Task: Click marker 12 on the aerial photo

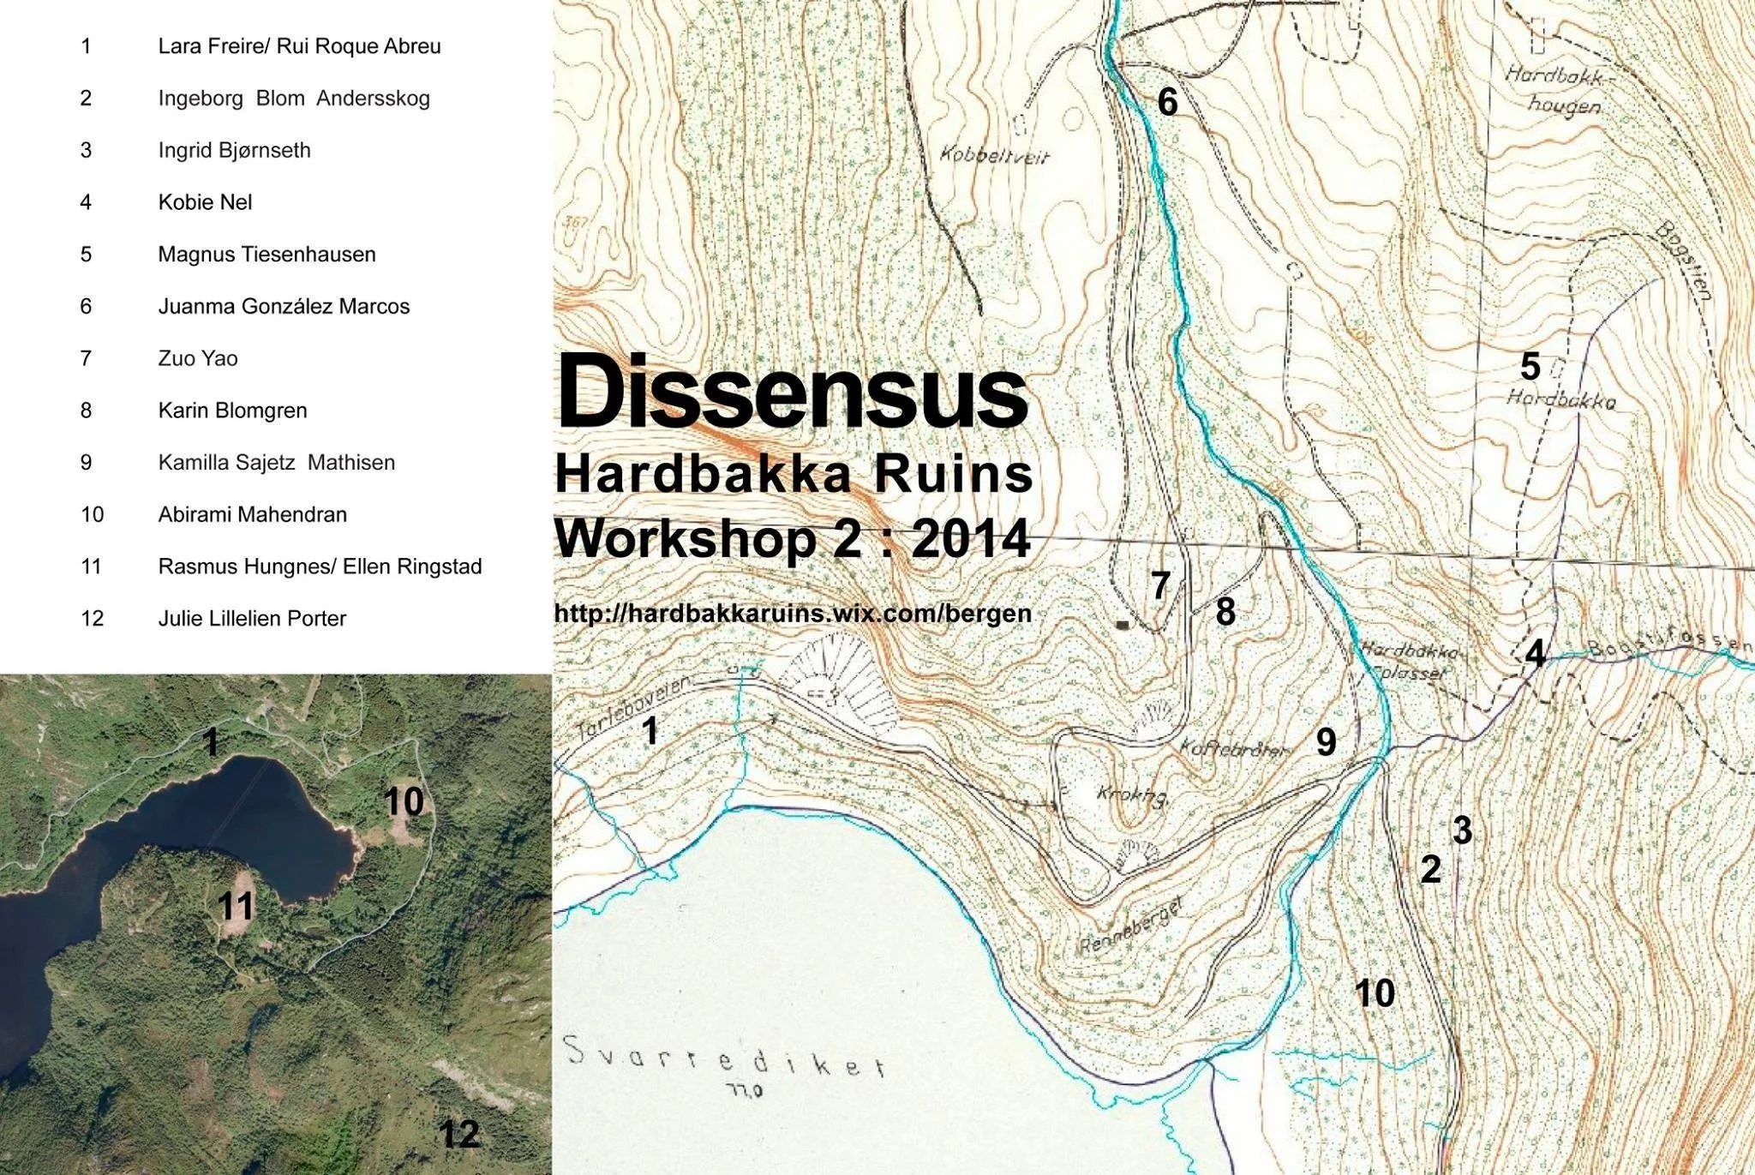Action: (459, 1135)
